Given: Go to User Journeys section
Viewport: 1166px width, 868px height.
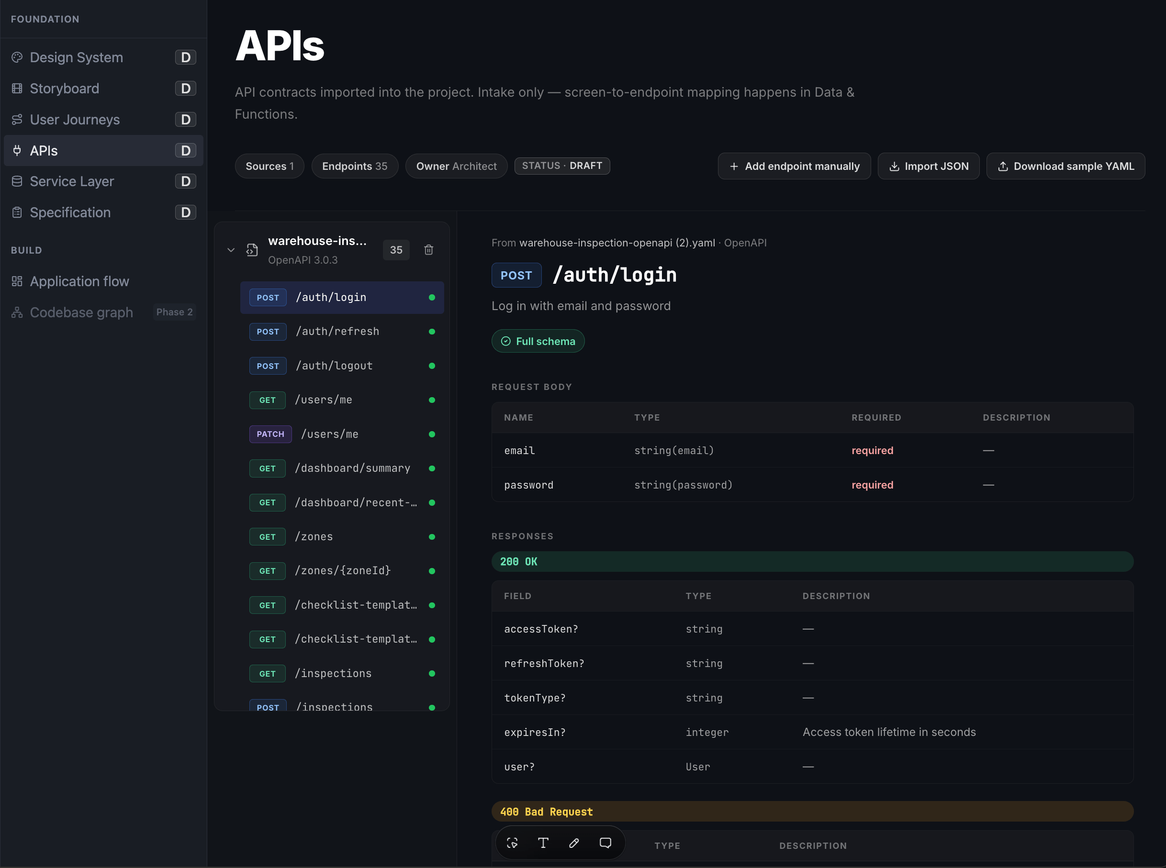Looking at the screenshot, I should [x=103, y=119].
